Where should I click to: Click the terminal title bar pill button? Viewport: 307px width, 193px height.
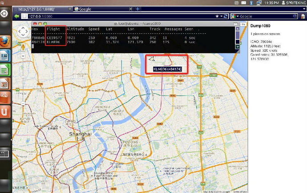[x=236, y=24]
